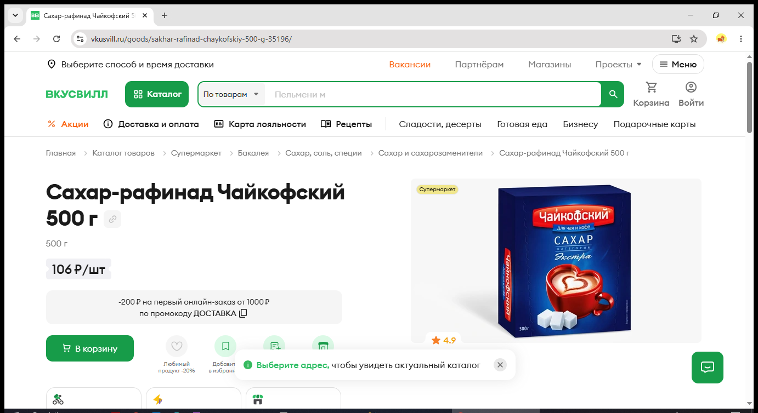Copy the ДОСТАВКА promo code
The width and height of the screenshot is (758, 413).
click(x=243, y=313)
